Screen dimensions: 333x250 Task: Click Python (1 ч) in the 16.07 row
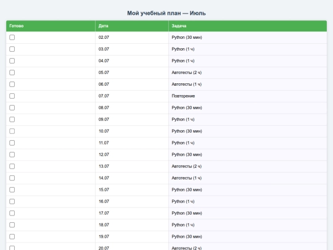(x=183, y=201)
